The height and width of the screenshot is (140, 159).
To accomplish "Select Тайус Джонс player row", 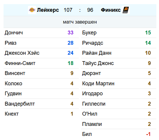I will (x=119, y=63).
